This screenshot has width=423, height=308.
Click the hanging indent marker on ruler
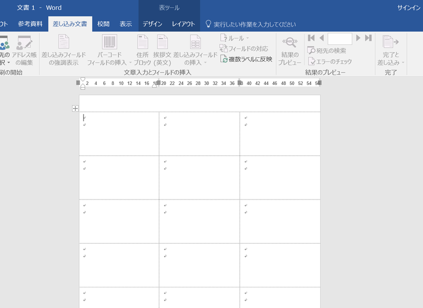tap(83, 85)
